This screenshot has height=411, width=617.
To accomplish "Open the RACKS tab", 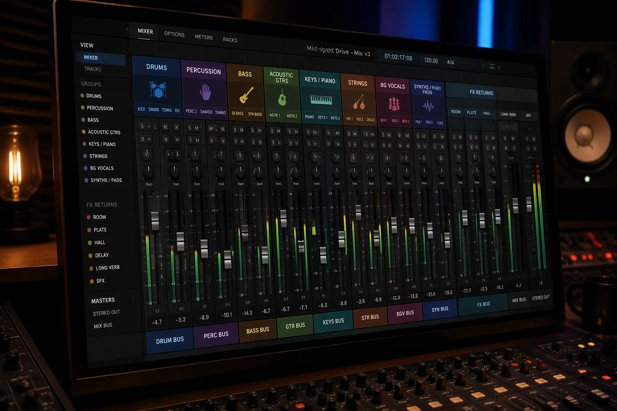I will coord(230,40).
